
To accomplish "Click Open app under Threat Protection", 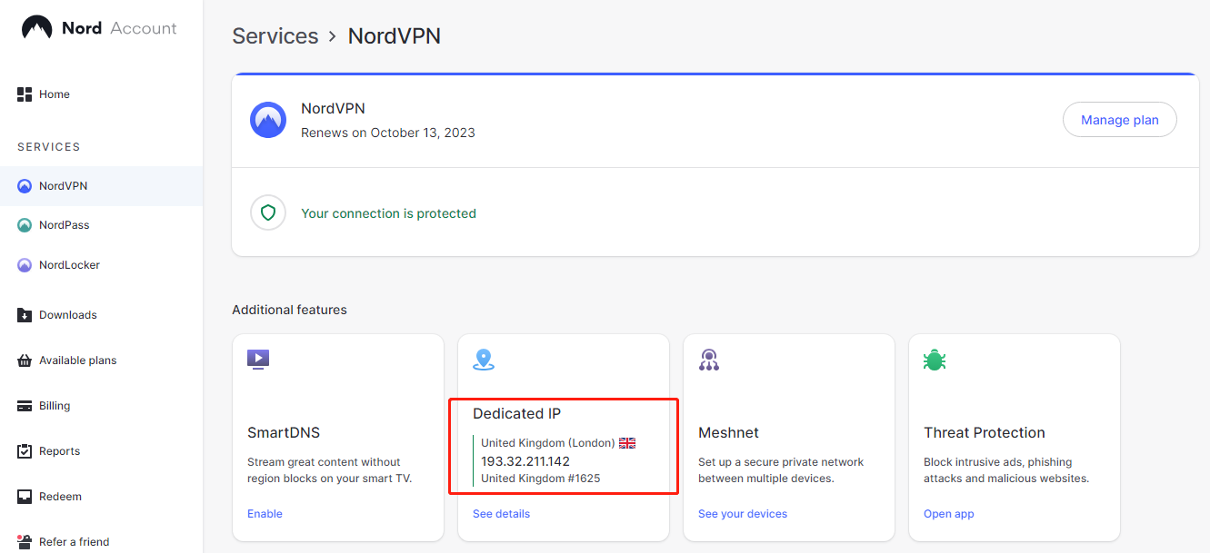I will pos(949,514).
